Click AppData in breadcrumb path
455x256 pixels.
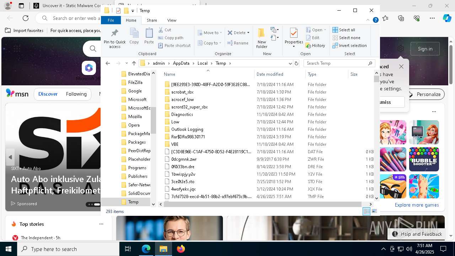181,63
